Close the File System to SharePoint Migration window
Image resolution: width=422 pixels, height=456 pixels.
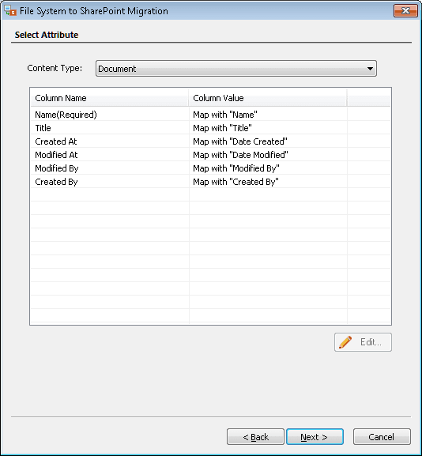[405, 11]
